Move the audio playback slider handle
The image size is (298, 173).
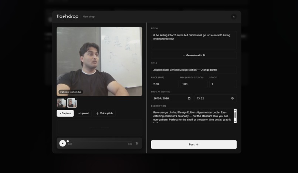tap(68, 141)
